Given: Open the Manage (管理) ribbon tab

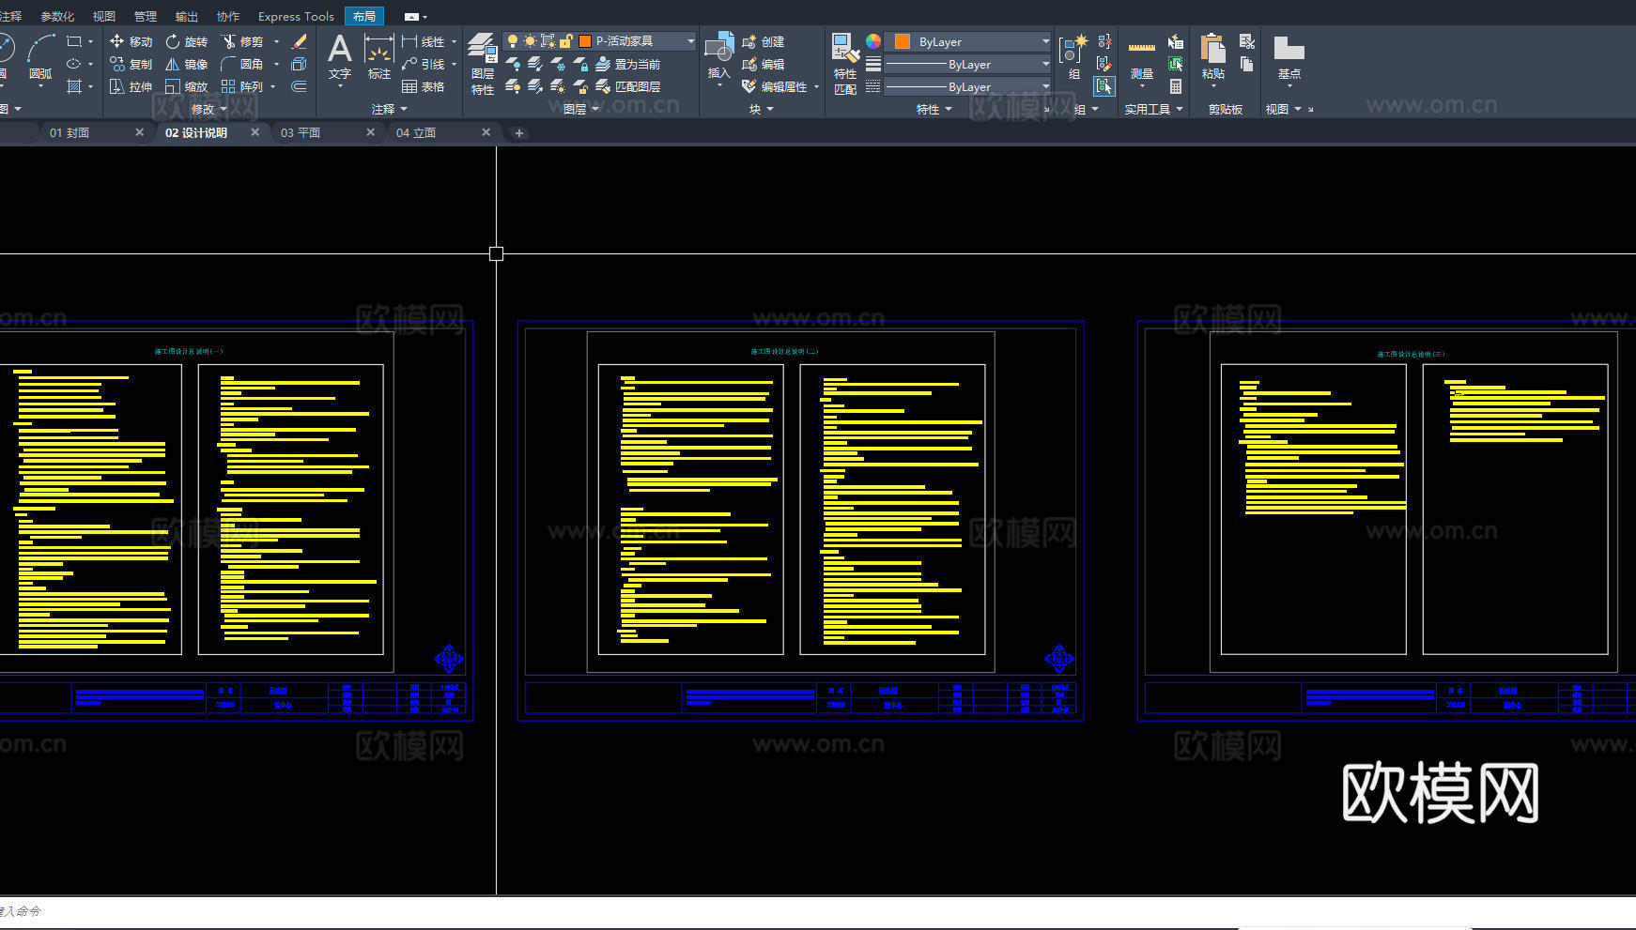Looking at the screenshot, I should click(146, 16).
